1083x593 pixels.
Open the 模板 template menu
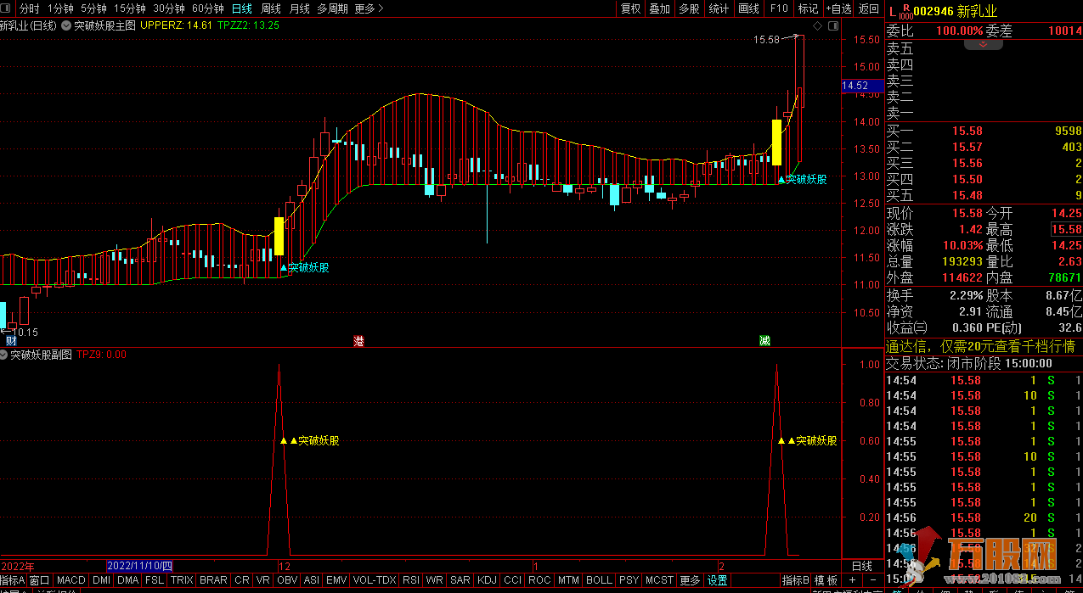tap(826, 580)
